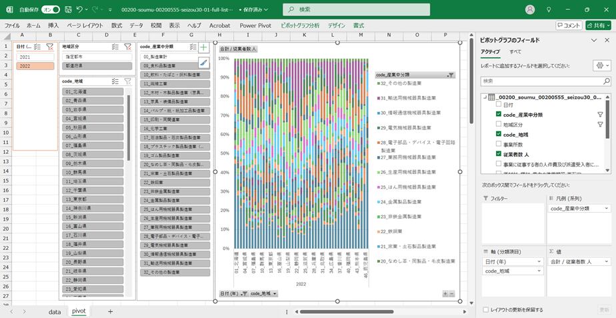
Task: Check the 事業所数 field checkbox
Action: [x=499, y=144]
